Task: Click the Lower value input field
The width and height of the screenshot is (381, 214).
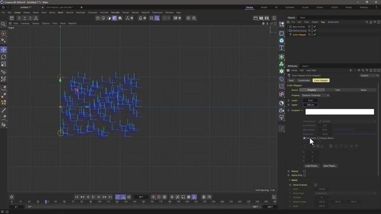Action: coord(311,100)
